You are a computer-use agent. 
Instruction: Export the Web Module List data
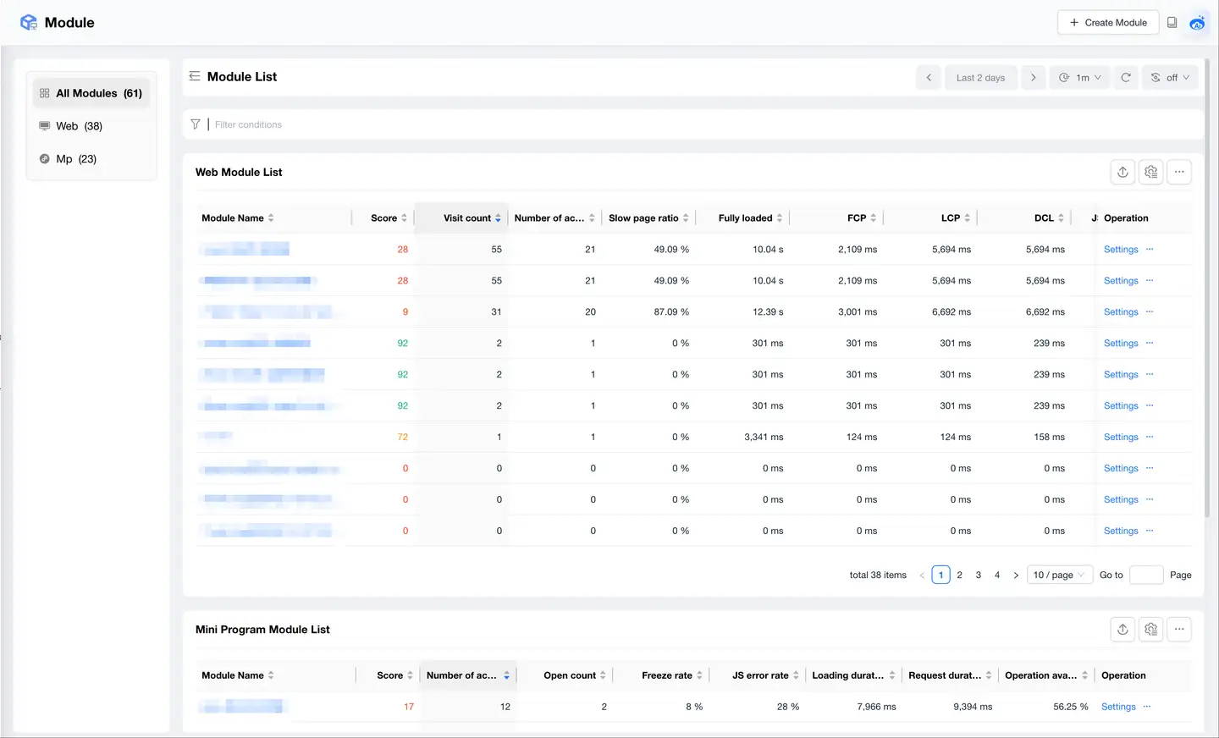[1122, 172]
